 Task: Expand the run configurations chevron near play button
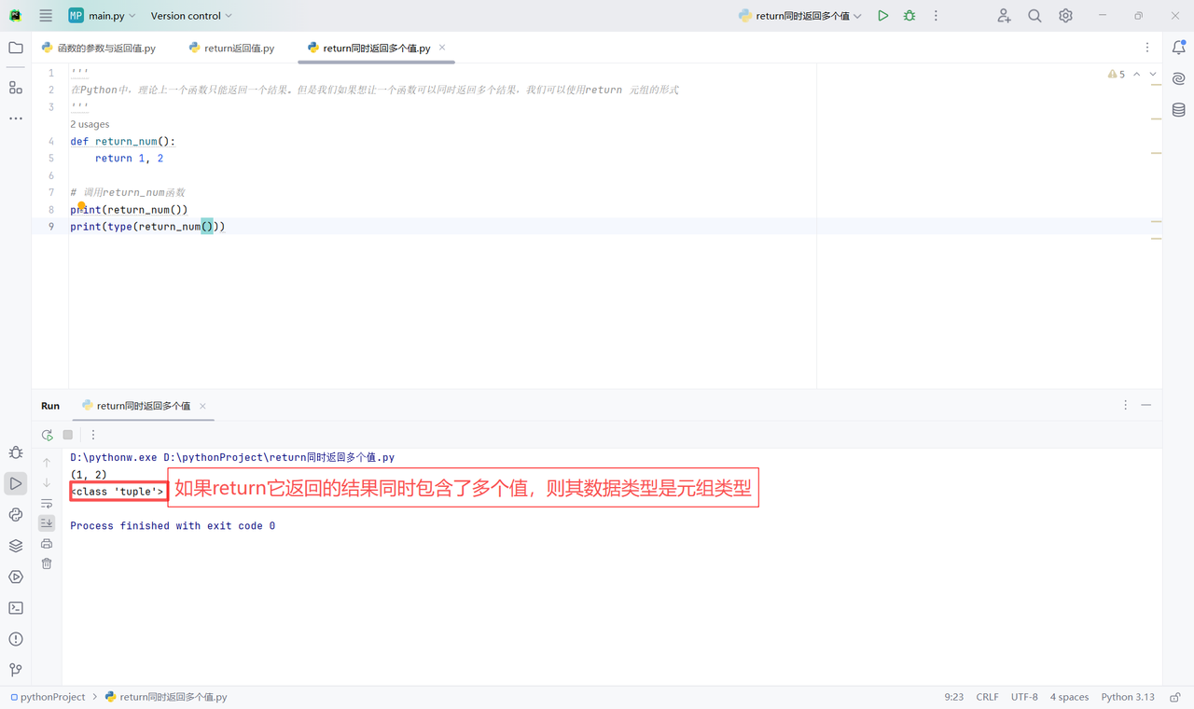coord(857,15)
